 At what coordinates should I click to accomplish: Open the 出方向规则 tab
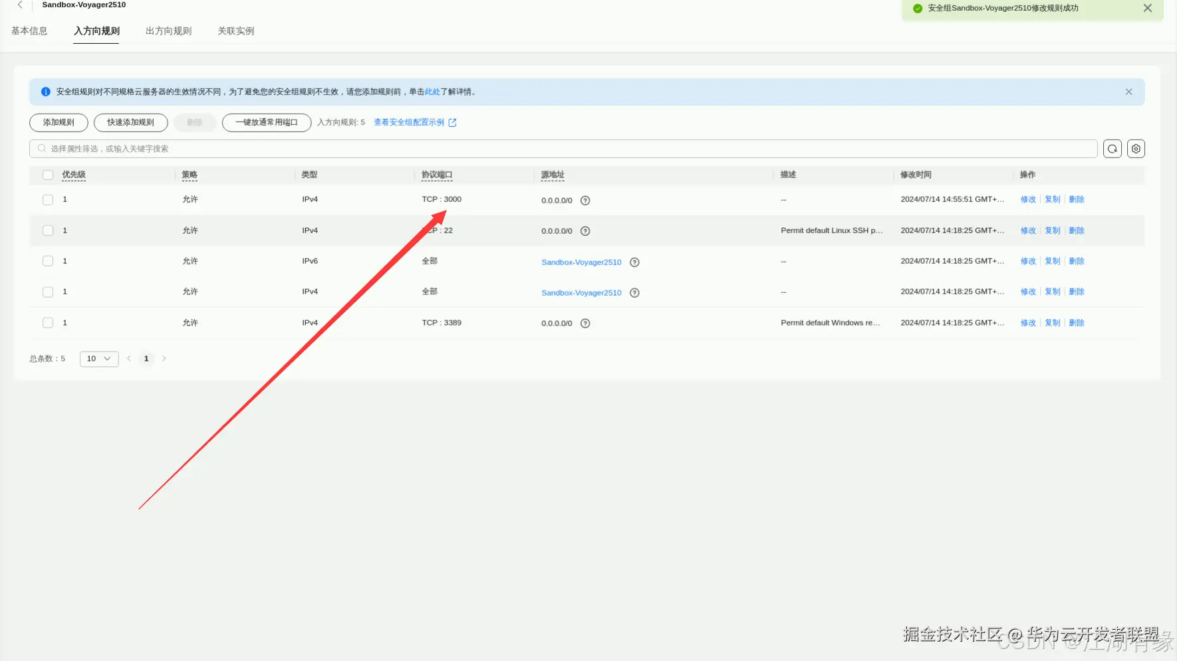click(169, 31)
